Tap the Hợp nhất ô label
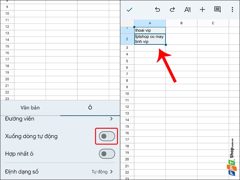 coord(19,154)
